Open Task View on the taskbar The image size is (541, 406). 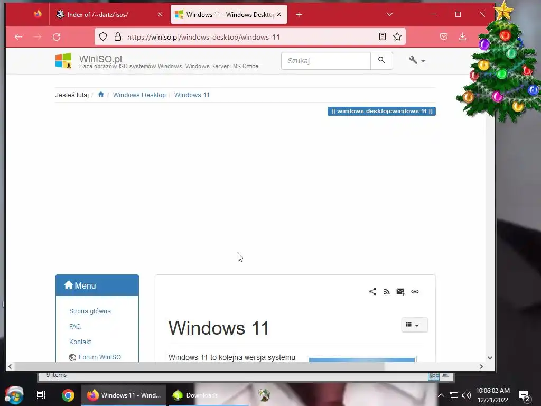click(41, 395)
